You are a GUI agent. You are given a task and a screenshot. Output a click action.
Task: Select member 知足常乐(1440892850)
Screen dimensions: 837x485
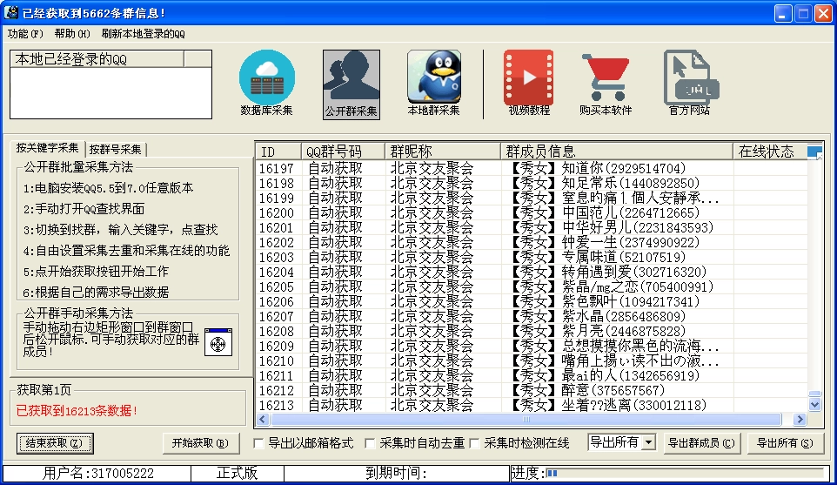point(630,183)
